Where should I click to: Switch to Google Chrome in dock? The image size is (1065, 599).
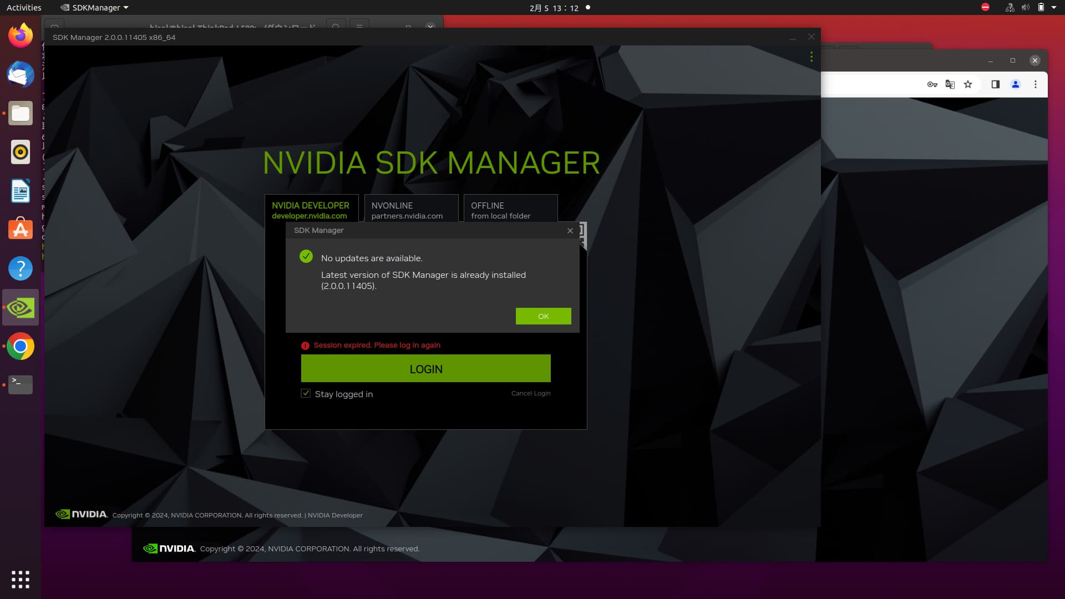[21, 346]
